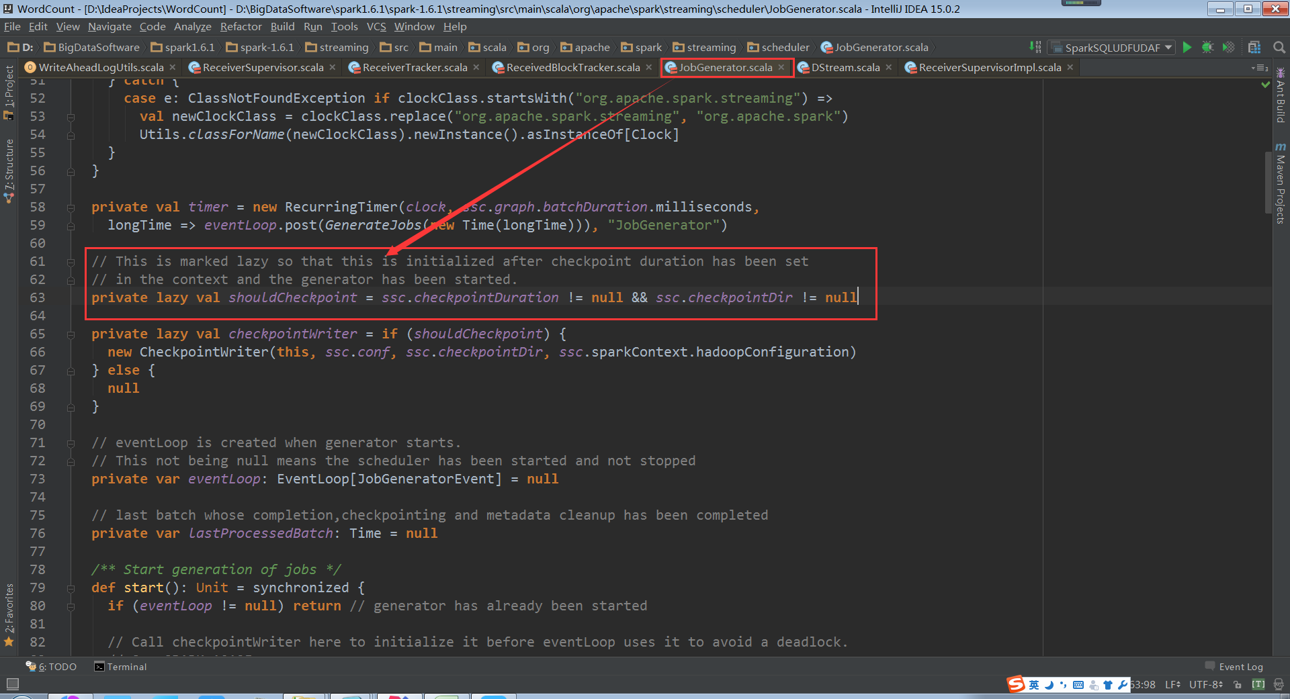This screenshot has width=1290, height=699.
Task: Run with Coverage icon in toolbar
Action: (x=1228, y=47)
